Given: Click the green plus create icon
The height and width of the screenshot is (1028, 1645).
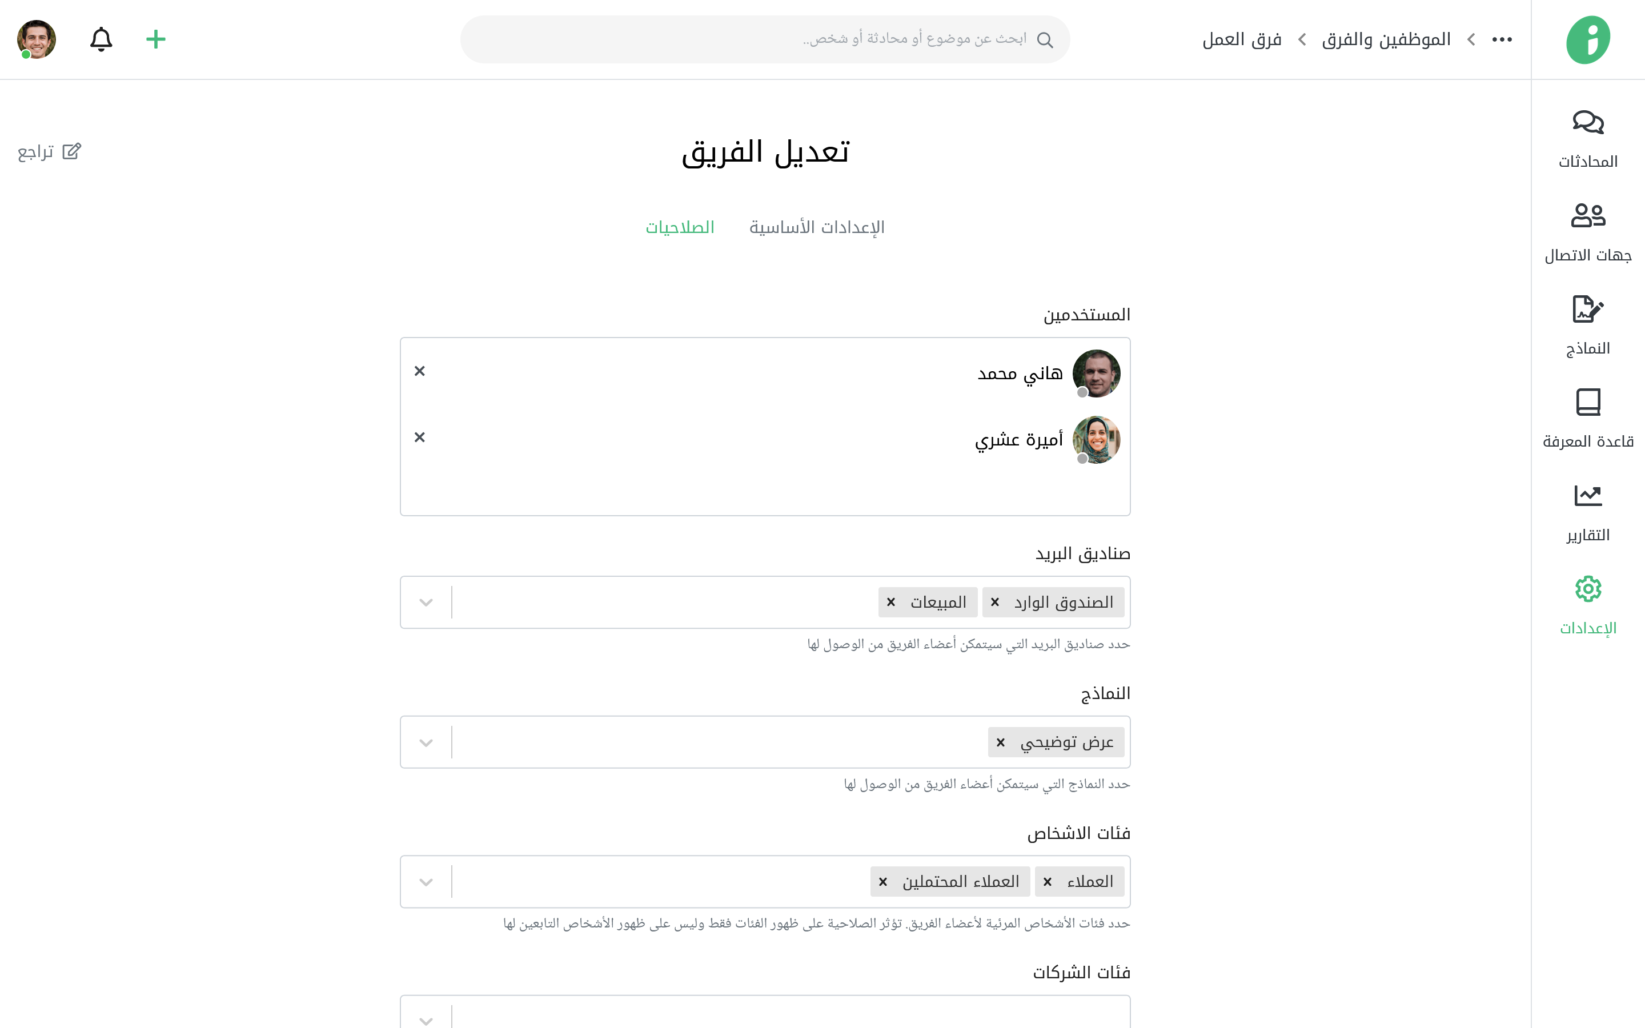Looking at the screenshot, I should [x=156, y=39].
